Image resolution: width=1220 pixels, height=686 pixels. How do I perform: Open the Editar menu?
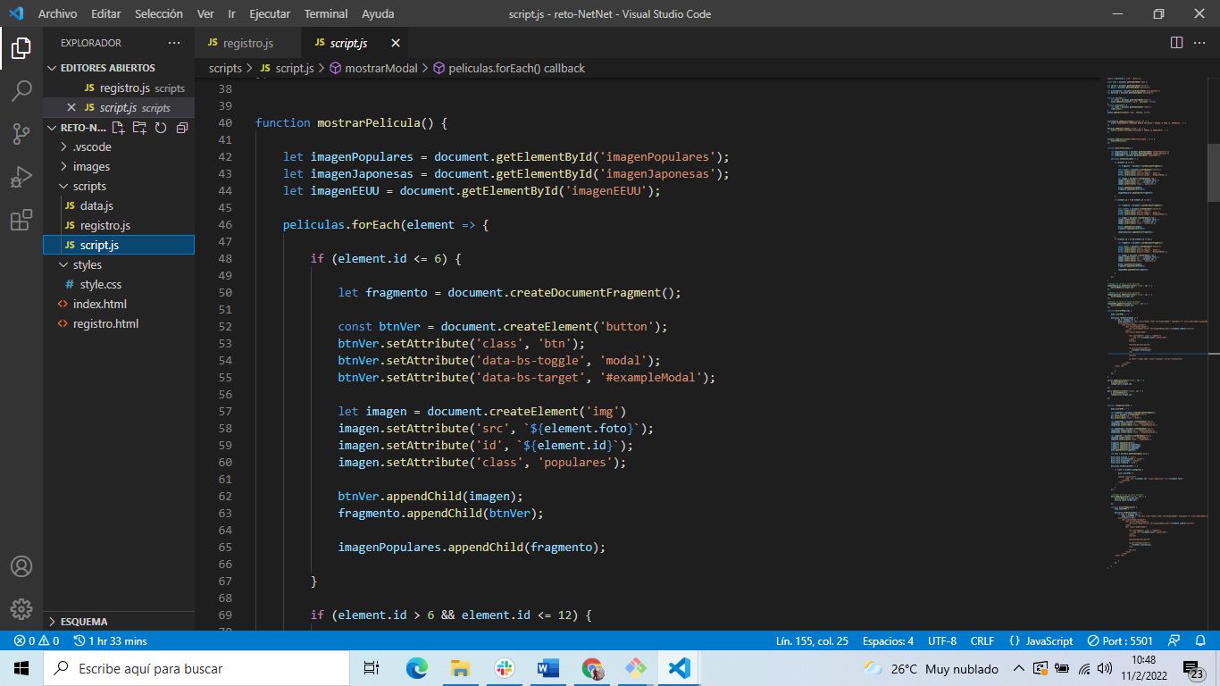point(106,14)
